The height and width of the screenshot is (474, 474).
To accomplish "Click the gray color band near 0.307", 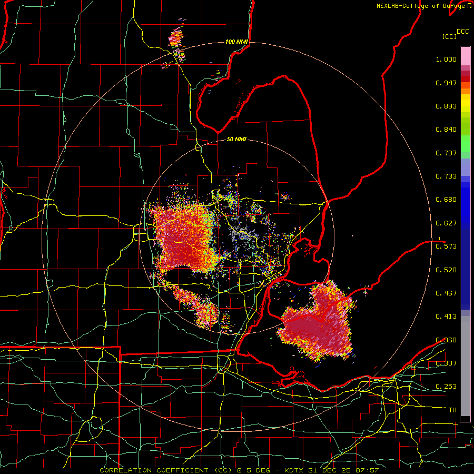I will pyautogui.click(x=465, y=366).
